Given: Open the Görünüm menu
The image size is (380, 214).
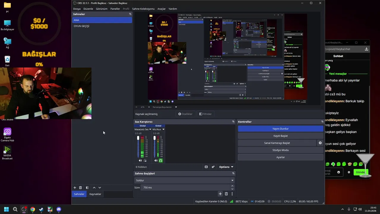Looking at the screenshot, I should click(102, 9).
